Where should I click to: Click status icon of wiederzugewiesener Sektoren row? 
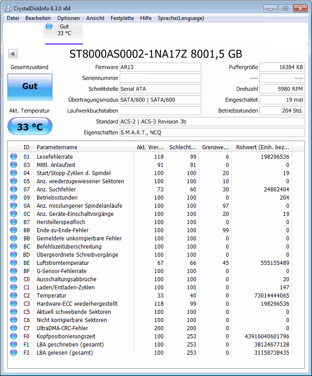point(14,181)
